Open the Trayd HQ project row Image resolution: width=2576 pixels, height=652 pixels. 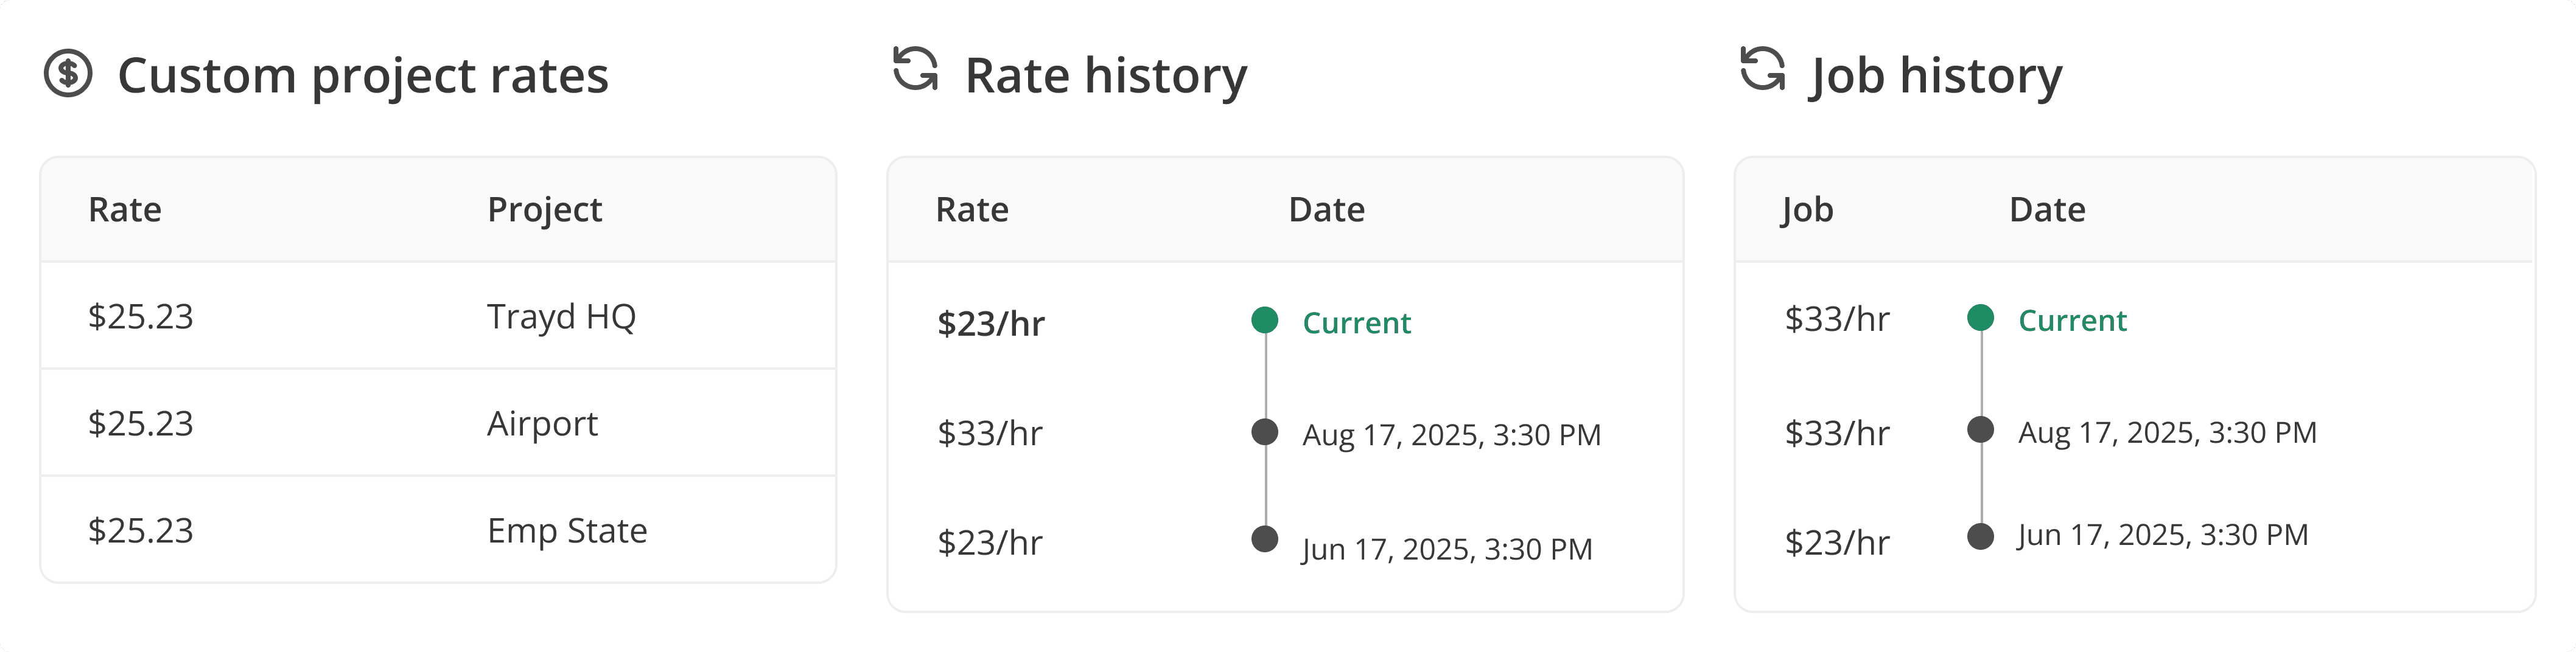pos(438,316)
